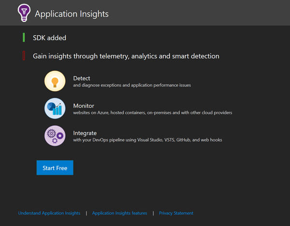Click the Monitor pie chart icon

pyautogui.click(x=55, y=108)
